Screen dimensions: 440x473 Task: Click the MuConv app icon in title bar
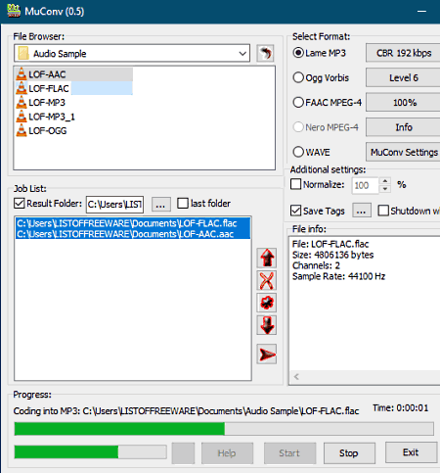14,11
